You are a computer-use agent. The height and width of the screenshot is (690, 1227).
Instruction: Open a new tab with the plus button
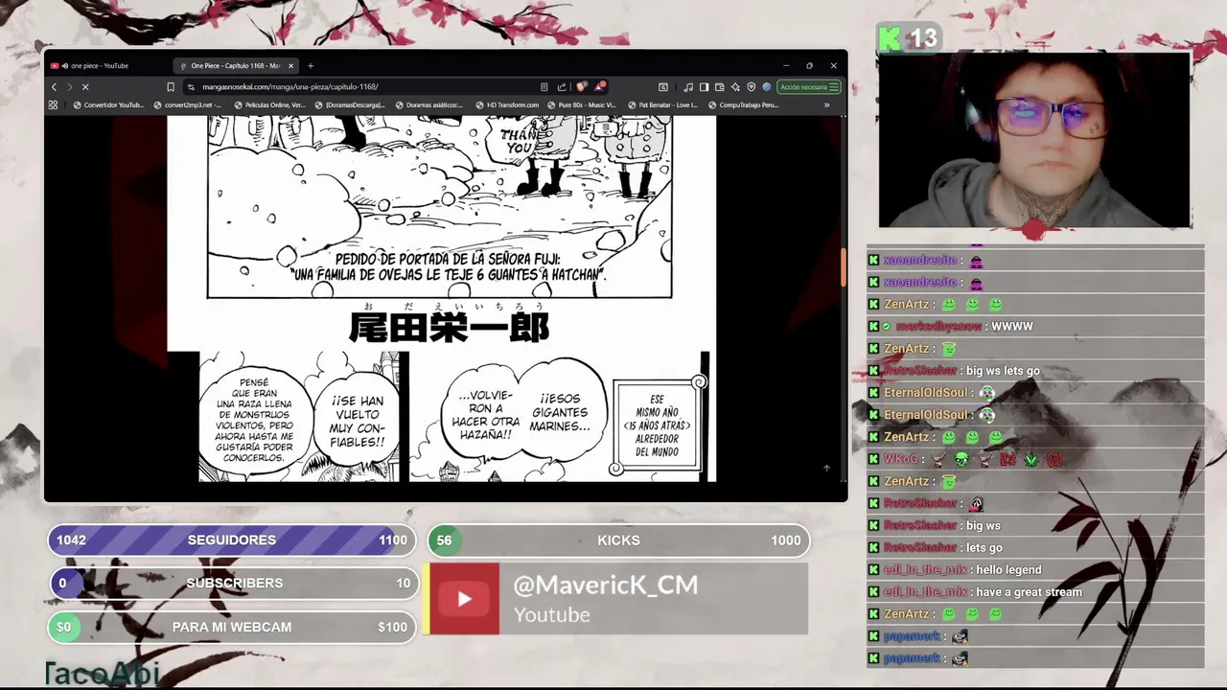pos(310,65)
